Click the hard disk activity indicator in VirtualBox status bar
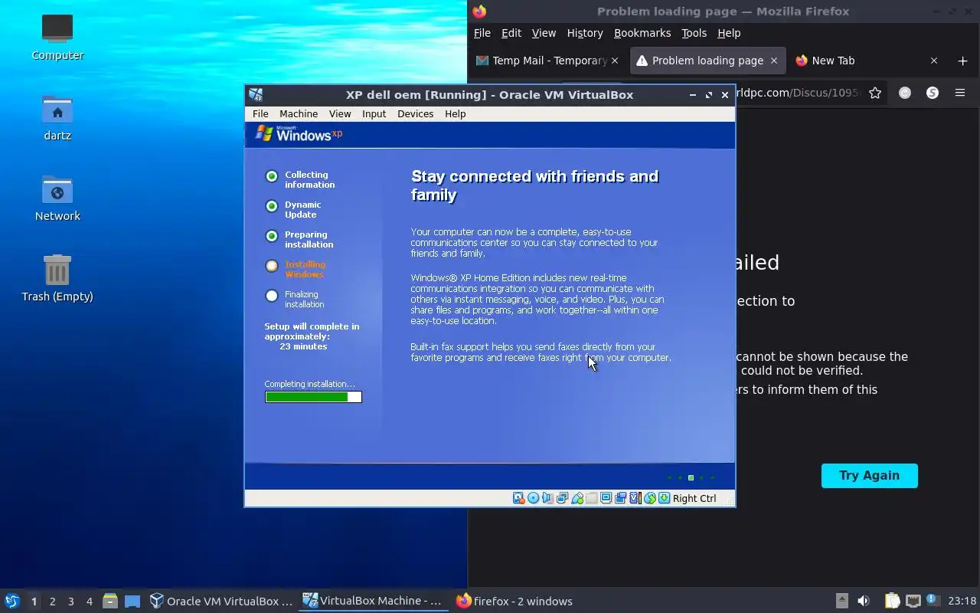Viewport: 980px width, 613px height. (x=518, y=498)
